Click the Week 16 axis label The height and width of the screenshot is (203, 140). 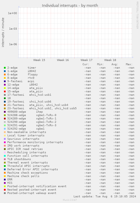[x=63, y=60]
